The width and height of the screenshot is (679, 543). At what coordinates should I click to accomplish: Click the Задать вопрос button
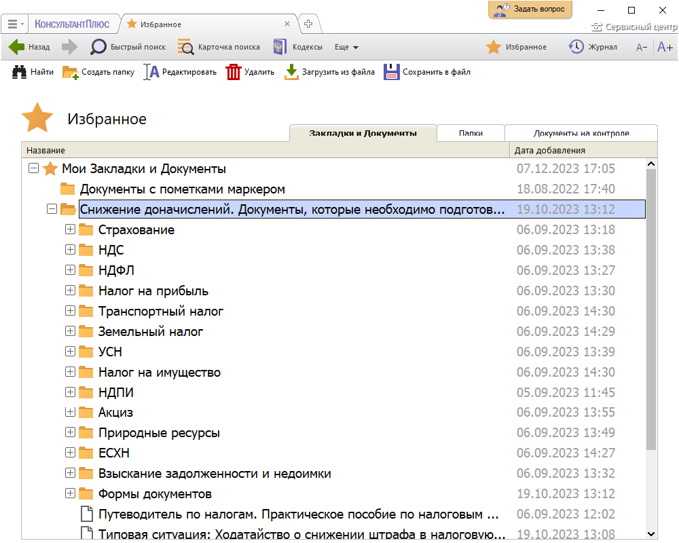tap(530, 10)
